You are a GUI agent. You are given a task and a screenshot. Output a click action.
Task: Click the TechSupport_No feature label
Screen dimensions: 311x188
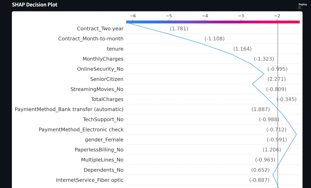103,119
